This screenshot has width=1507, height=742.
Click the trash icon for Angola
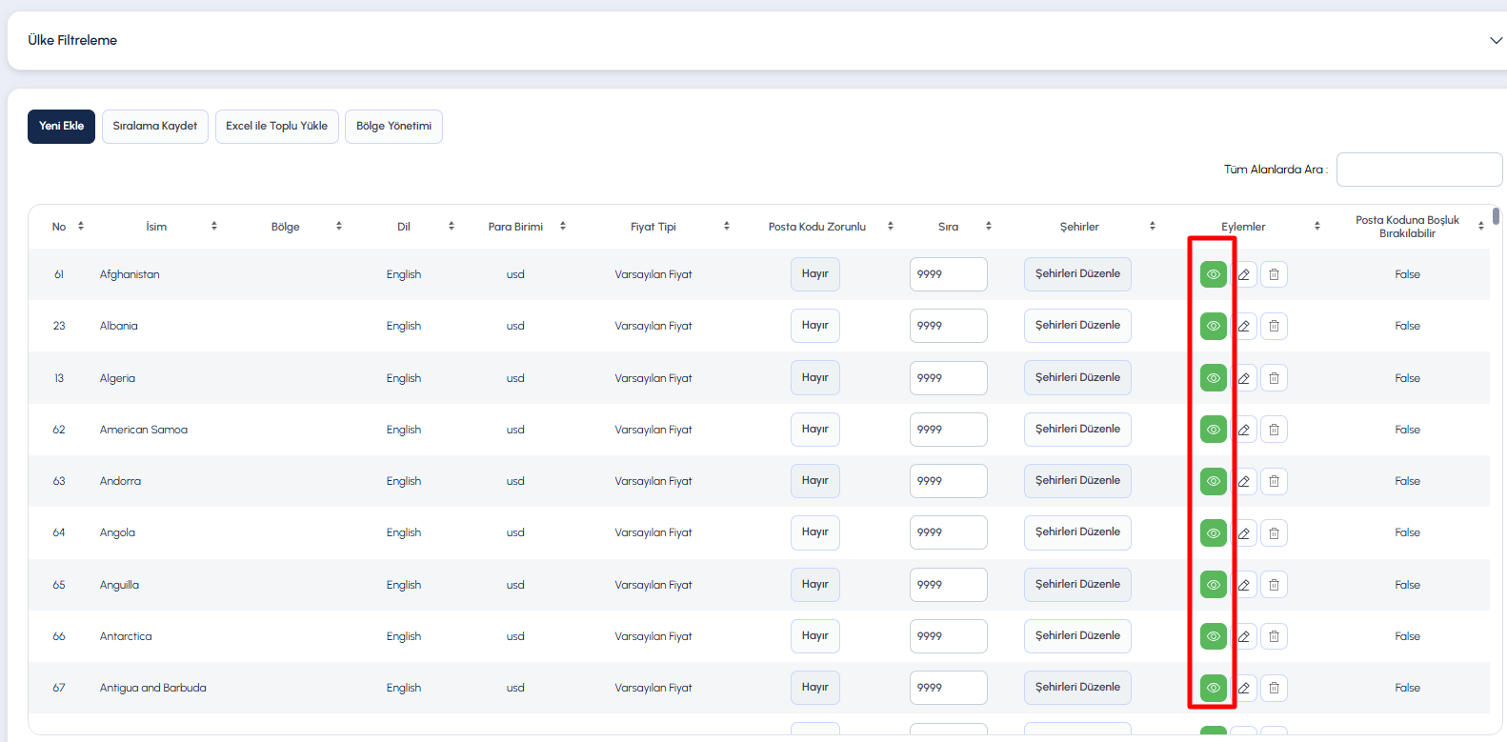[x=1275, y=532]
